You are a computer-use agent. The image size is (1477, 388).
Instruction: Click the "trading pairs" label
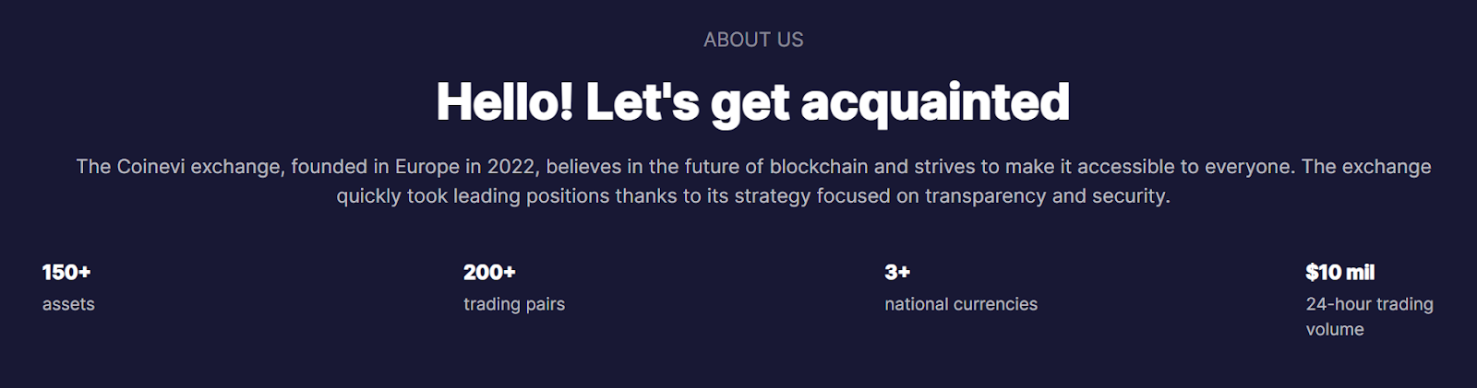pyautogui.click(x=514, y=304)
